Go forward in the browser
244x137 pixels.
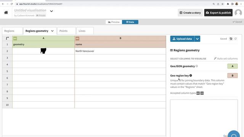coord(7,4)
